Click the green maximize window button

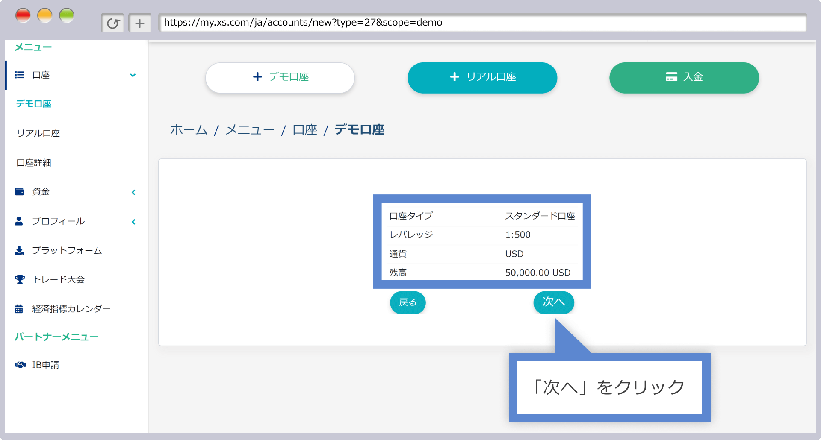pos(67,16)
